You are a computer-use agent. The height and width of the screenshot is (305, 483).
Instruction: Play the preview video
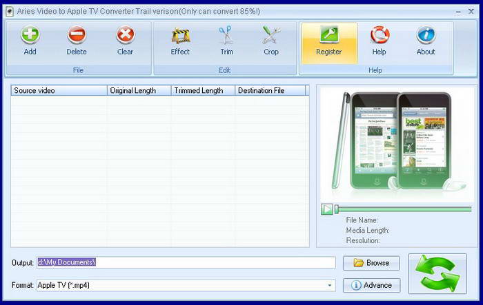click(x=326, y=209)
